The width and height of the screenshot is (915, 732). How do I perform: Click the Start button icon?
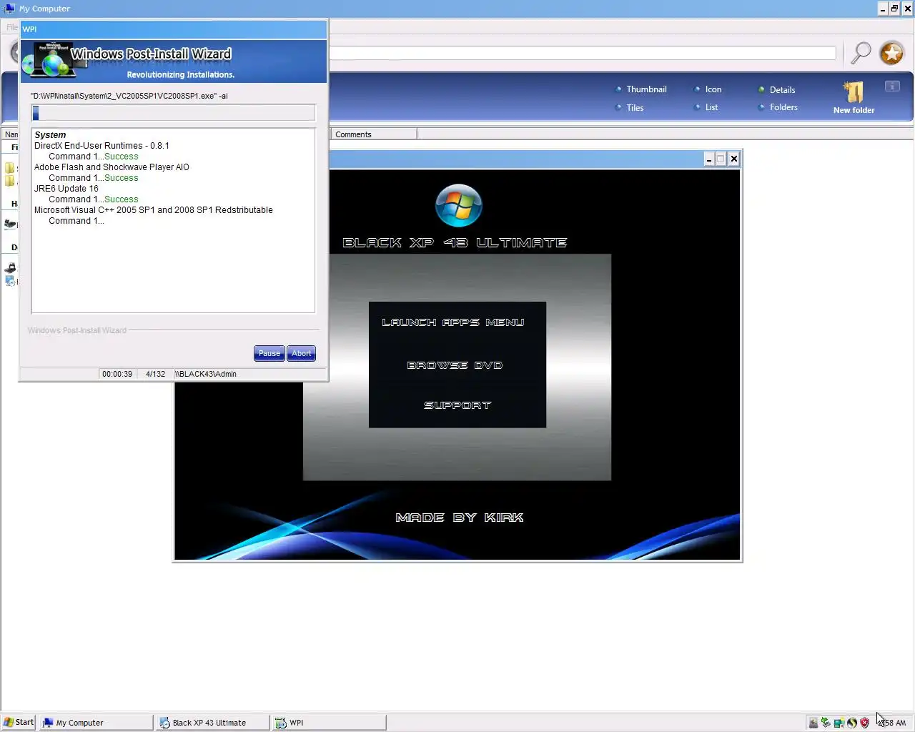coord(9,723)
